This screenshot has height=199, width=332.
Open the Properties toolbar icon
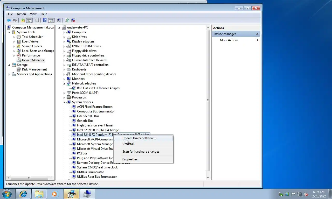point(37,20)
